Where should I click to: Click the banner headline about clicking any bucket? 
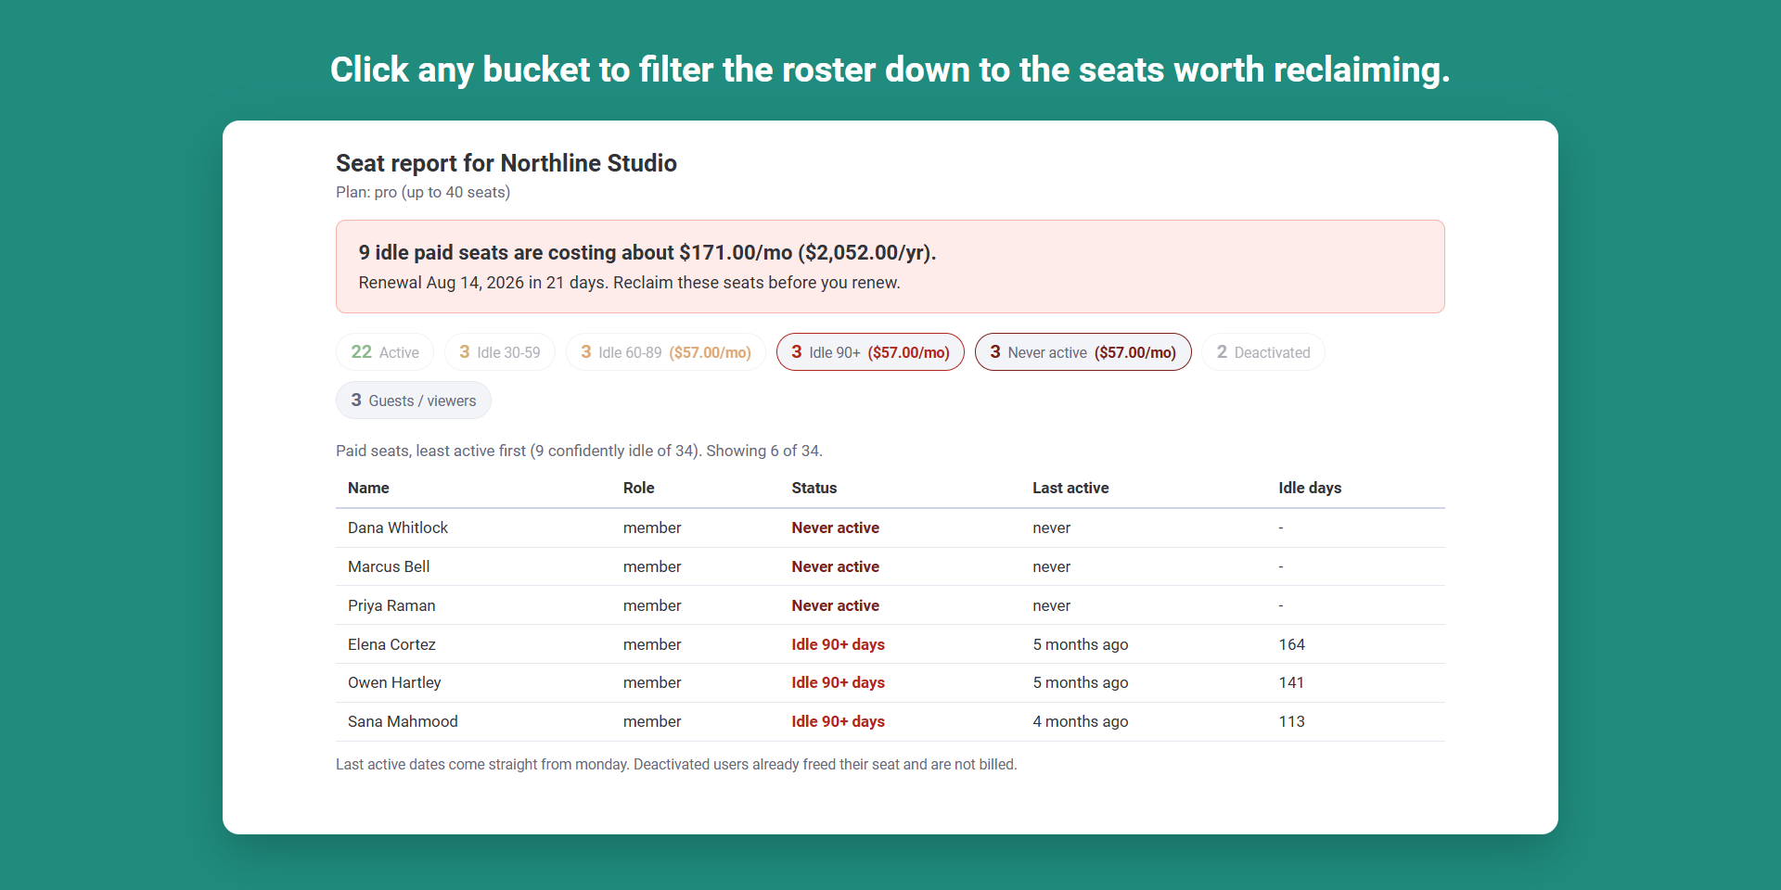coord(890,70)
